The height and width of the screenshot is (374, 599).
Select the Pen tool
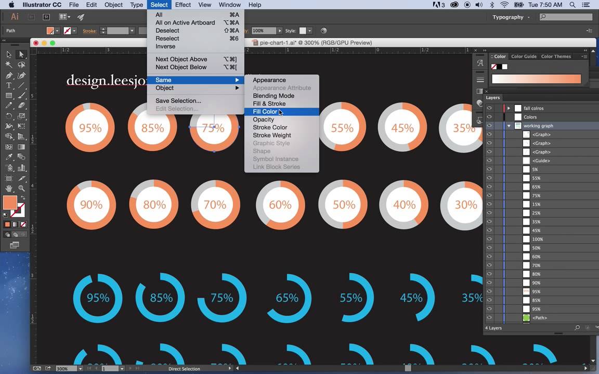pyautogui.click(x=9, y=75)
